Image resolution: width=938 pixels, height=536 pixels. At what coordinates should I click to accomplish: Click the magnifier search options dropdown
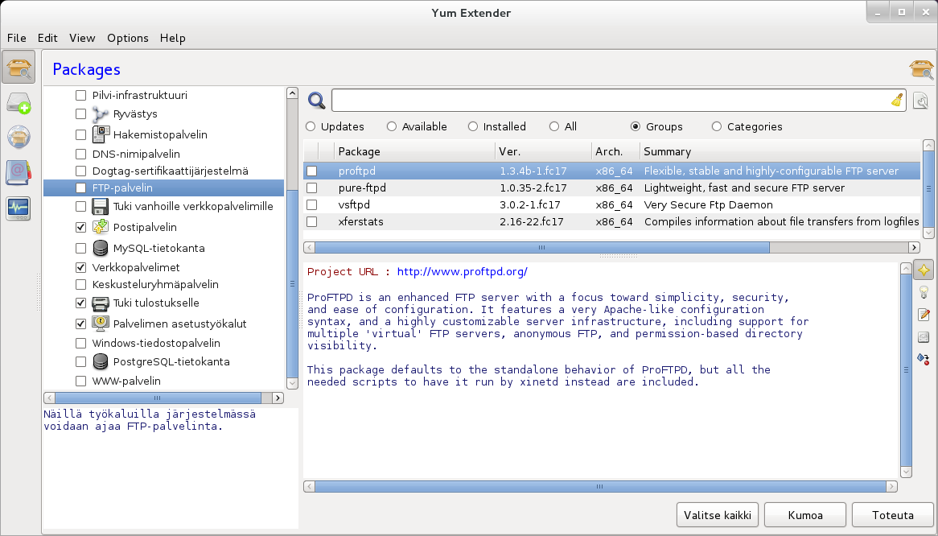tap(317, 101)
